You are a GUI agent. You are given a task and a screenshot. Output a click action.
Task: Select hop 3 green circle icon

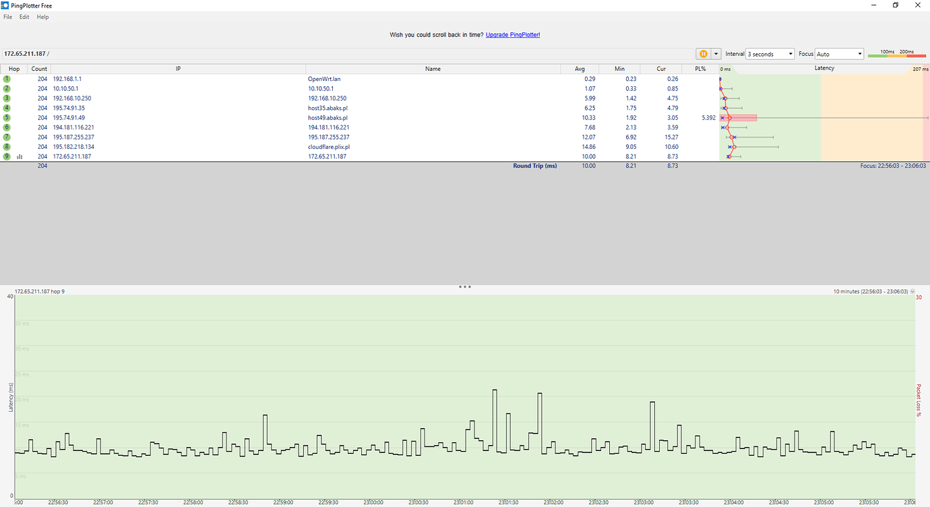pos(7,98)
